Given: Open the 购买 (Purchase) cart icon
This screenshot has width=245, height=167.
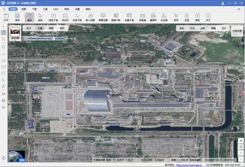Looking at the screenshot, I should tap(176, 17).
